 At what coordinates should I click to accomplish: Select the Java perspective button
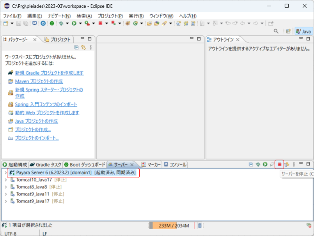point(303,32)
